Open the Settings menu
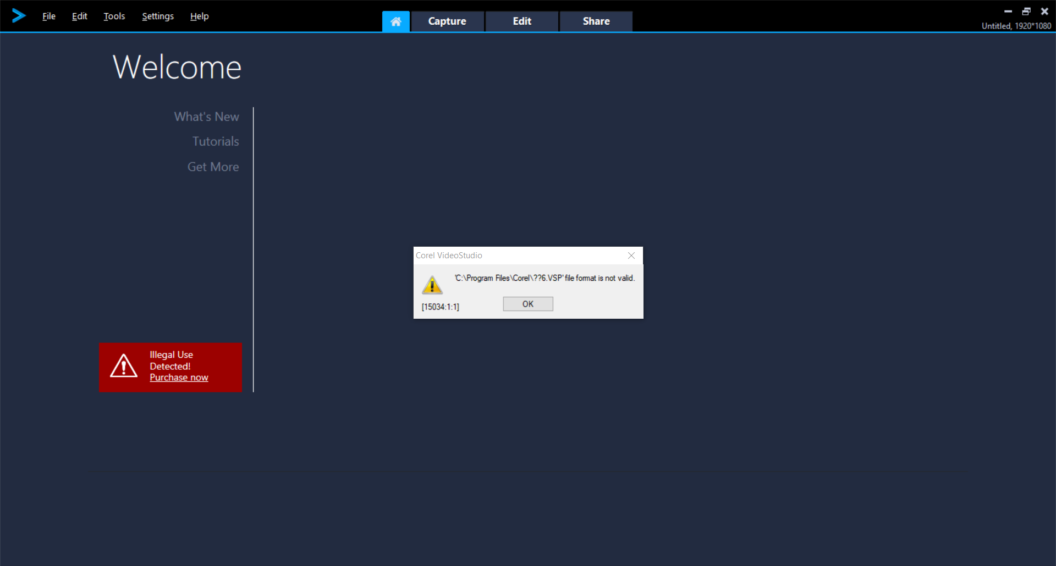The image size is (1056, 566). click(157, 16)
